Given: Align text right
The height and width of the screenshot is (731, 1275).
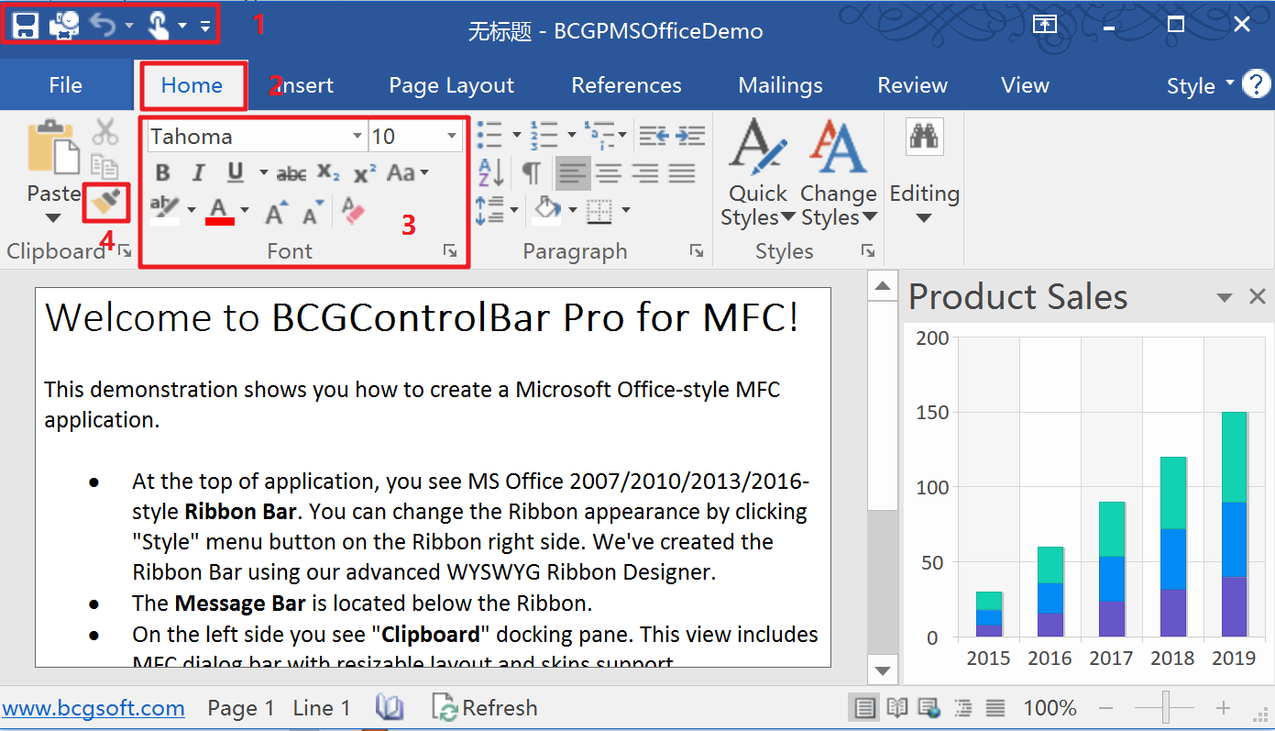Looking at the screenshot, I should point(646,172).
